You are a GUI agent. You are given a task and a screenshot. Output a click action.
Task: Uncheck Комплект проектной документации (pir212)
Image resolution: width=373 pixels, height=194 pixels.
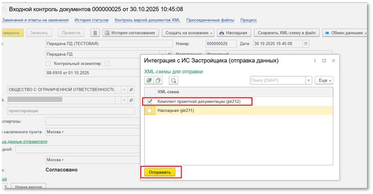point(149,101)
